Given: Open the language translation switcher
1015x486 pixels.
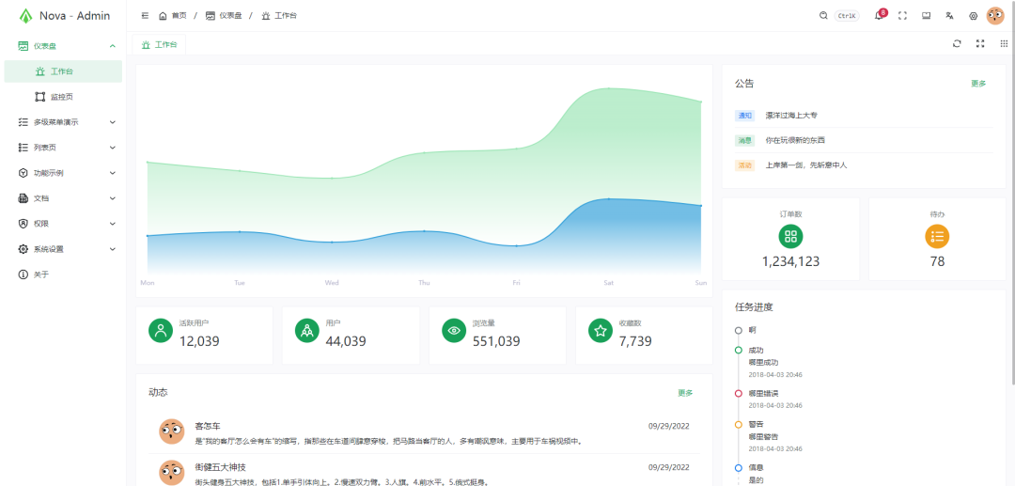Looking at the screenshot, I should click(x=950, y=16).
